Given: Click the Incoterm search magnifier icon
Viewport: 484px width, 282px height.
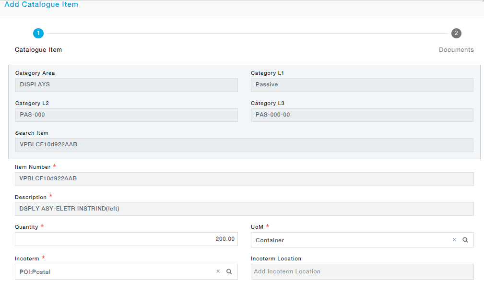Looking at the screenshot, I should [x=229, y=271].
